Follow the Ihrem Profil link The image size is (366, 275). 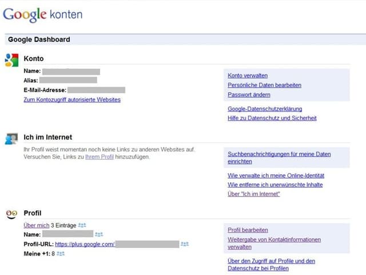(100, 156)
